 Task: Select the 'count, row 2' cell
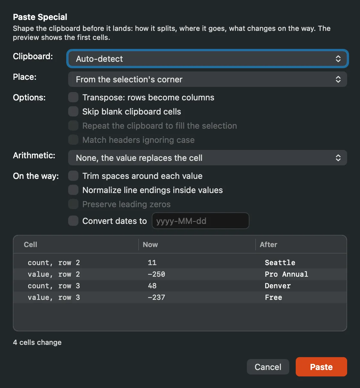(54, 263)
